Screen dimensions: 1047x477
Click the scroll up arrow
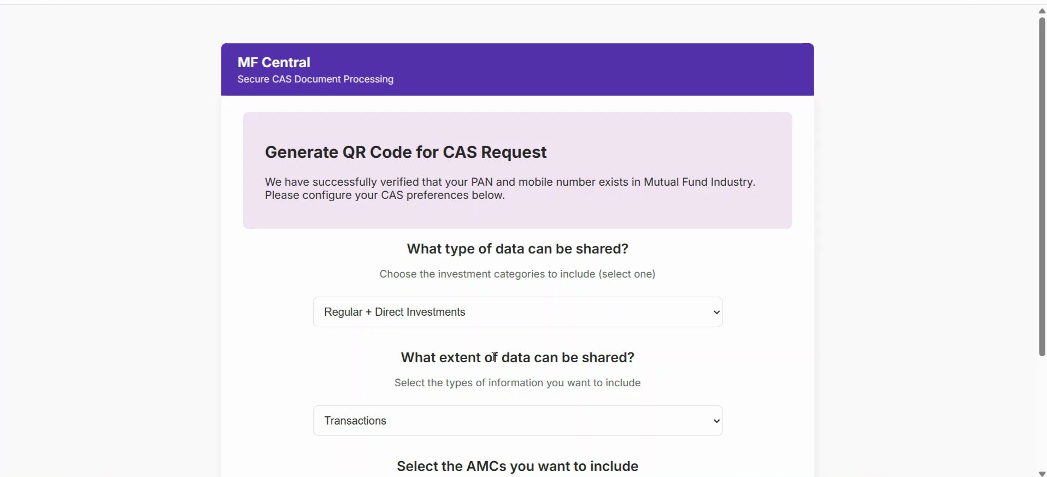pos(1042,11)
